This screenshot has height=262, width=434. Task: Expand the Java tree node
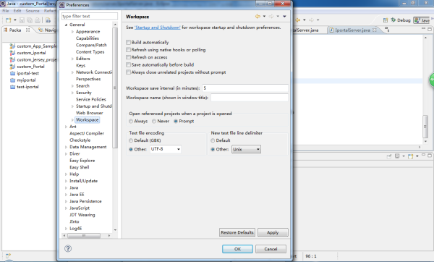click(x=66, y=187)
